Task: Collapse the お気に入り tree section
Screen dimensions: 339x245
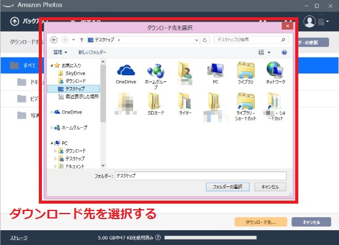Action: (52, 65)
